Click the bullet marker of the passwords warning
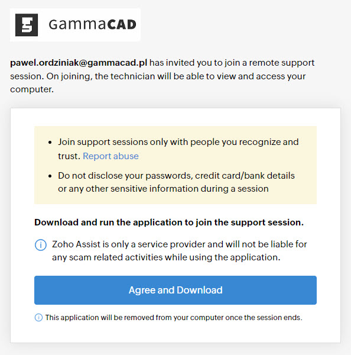351x355 pixels. point(50,176)
